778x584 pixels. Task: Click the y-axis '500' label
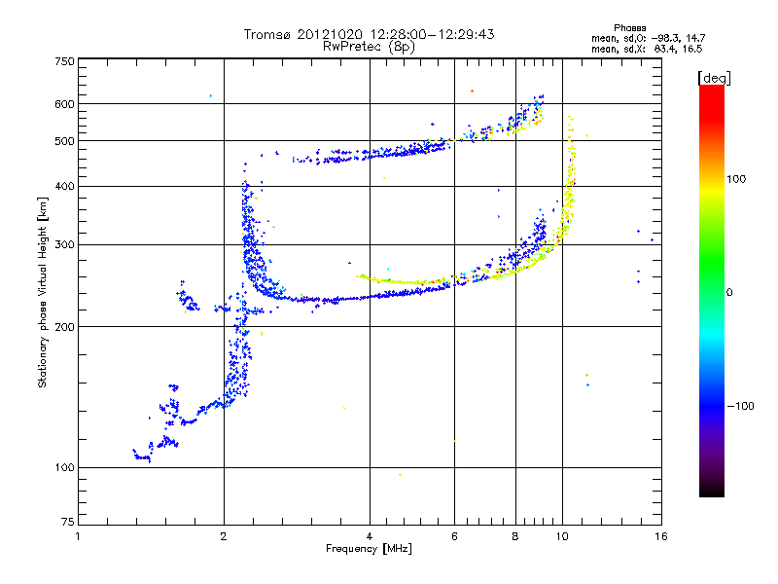pyautogui.click(x=64, y=141)
